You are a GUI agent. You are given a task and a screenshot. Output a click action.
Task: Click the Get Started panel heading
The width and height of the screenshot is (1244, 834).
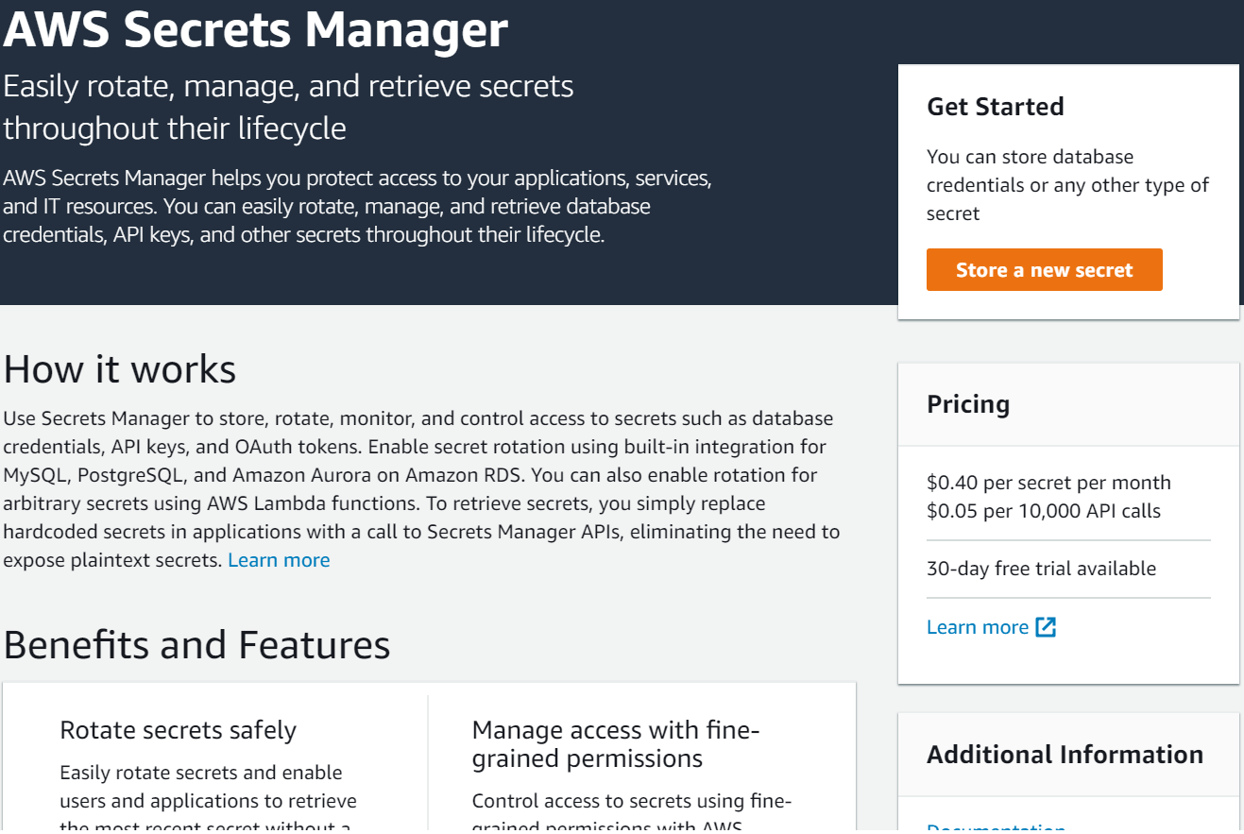coord(996,107)
